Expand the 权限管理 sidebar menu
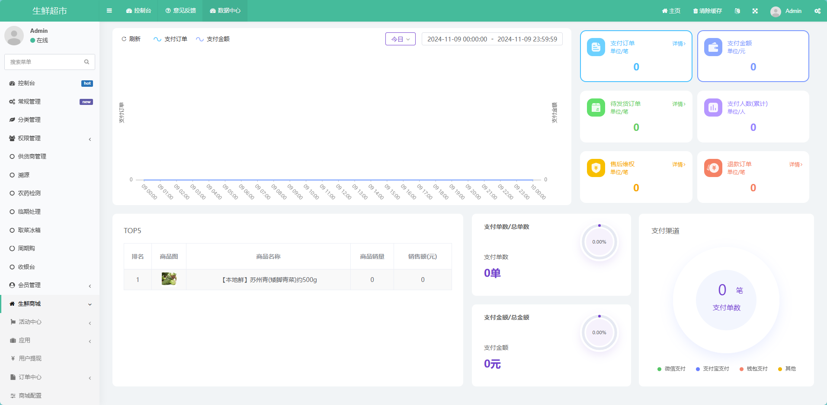Viewport: 827px width, 405px height. click(x=50, y=138)
